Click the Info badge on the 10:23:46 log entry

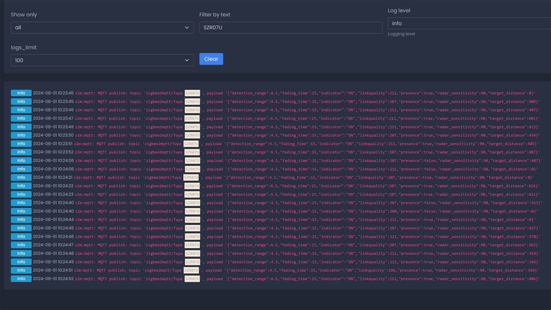pyautogui.click(x=21, y=110)
